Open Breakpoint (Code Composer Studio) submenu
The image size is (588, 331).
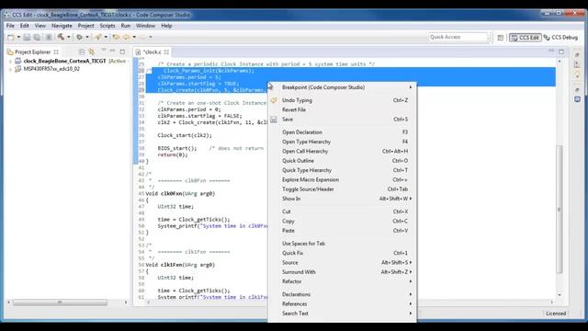point(342,87)
